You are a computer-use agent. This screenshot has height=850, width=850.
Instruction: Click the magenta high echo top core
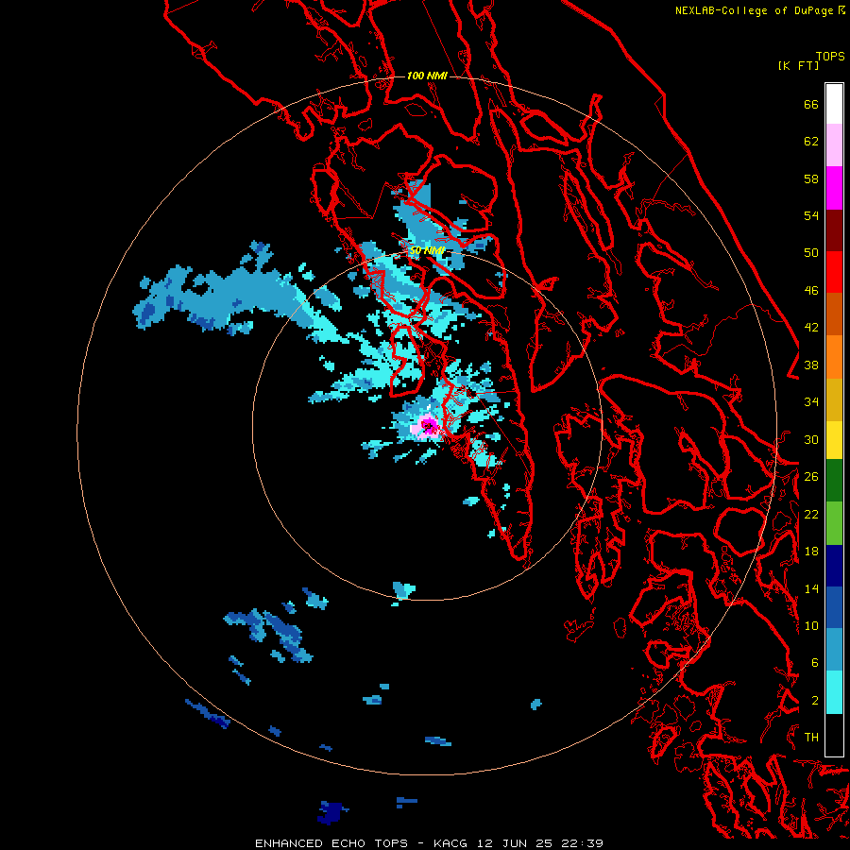[x=428, y=426]
